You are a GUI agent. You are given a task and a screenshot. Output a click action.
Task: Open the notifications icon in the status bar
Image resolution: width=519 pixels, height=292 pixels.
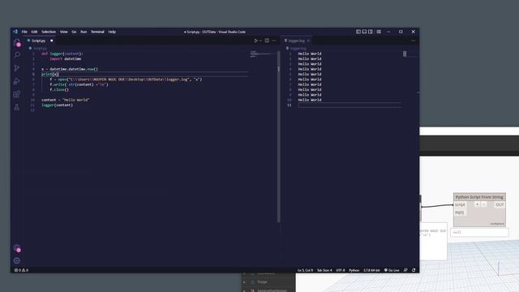[x=414, y=270]
